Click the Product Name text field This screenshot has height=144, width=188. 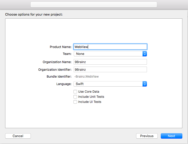click(110, 47)
